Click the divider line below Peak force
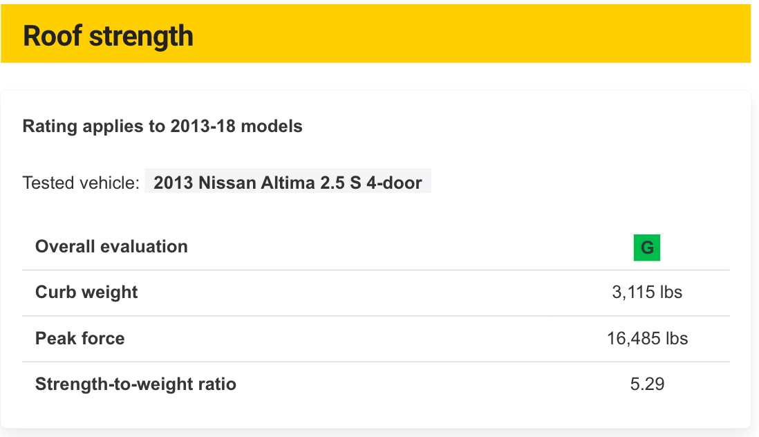Screen dimensions: 759x437 point(375,362)
